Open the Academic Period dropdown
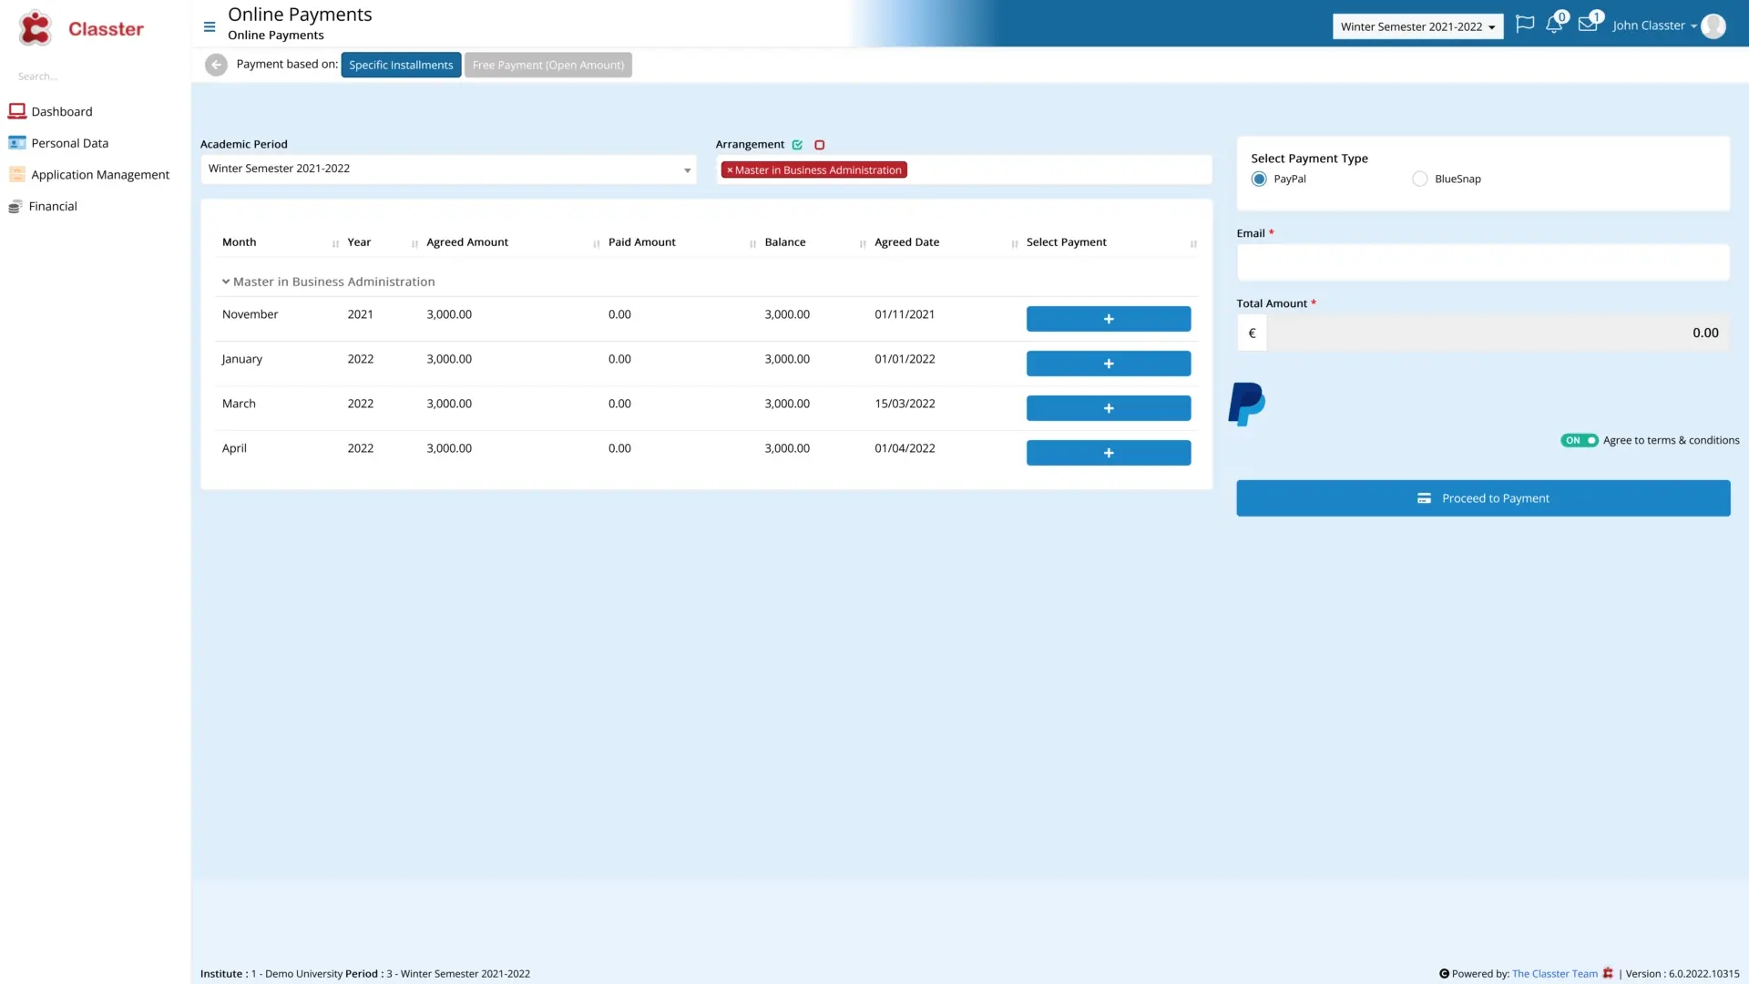1749x984 pixels. point(448,169)
